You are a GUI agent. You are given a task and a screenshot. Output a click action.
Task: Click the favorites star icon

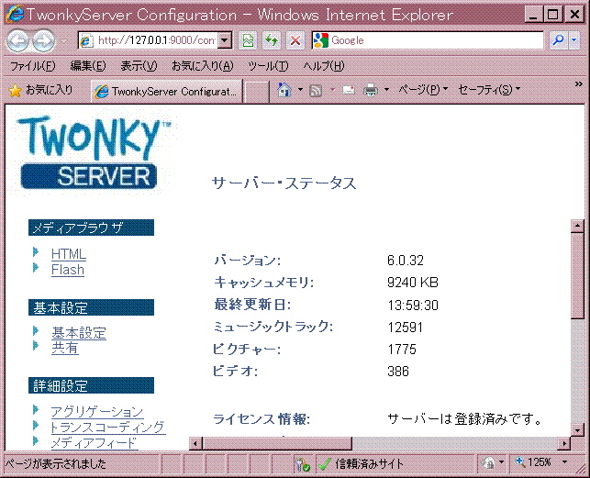click(15, 90)
